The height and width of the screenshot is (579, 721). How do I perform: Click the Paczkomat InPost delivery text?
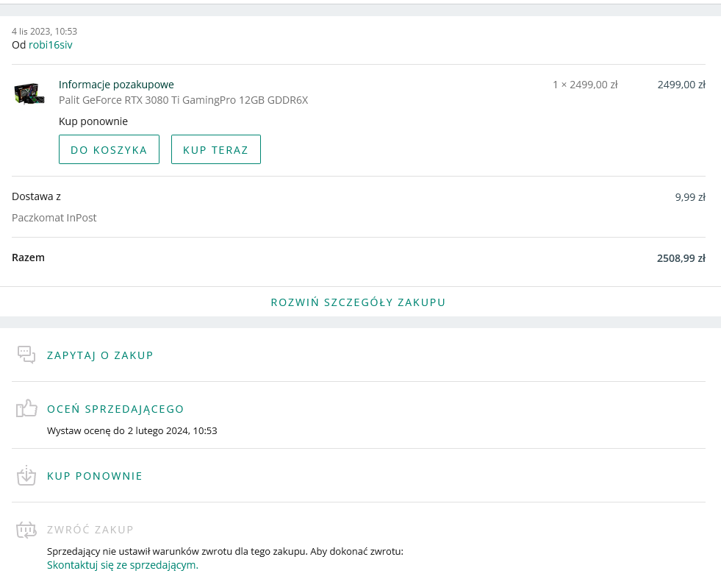click(x=54, y=218)
